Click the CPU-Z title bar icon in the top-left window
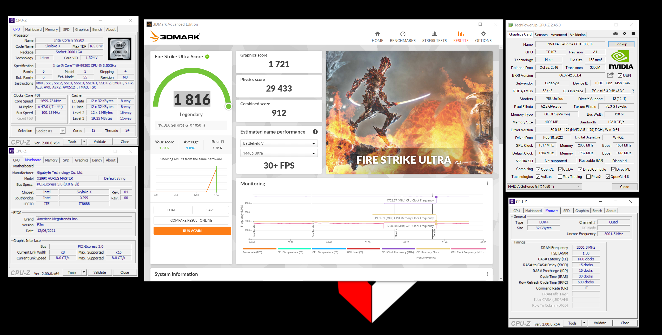This screenshot has height=335, width=662. 12,20
